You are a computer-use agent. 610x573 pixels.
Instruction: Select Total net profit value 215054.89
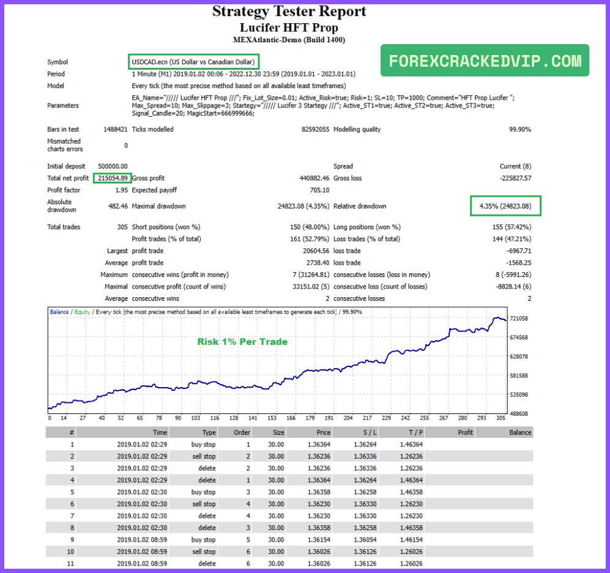113,178
